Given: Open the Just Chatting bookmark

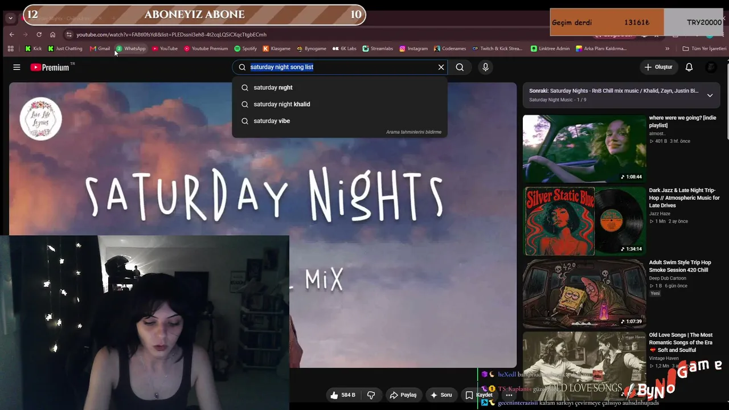Looking at the screenshot, I should pyautogui.click(x=65, y=48).
